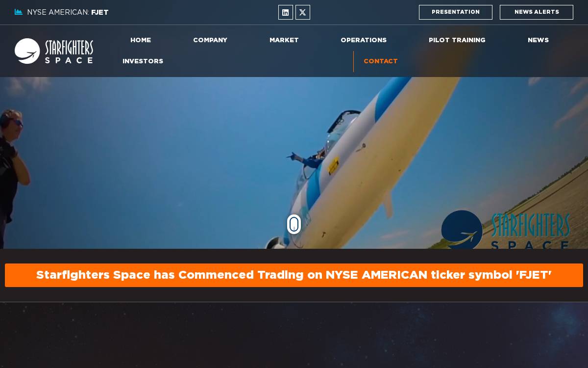Image resolution: width=588 pixels, height=368 pixels.
Task: Click the orange FJET trading announcement banner
Action: point(294,275)
